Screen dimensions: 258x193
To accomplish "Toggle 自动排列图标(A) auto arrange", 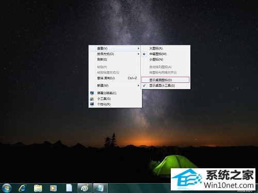I will 166,67.
